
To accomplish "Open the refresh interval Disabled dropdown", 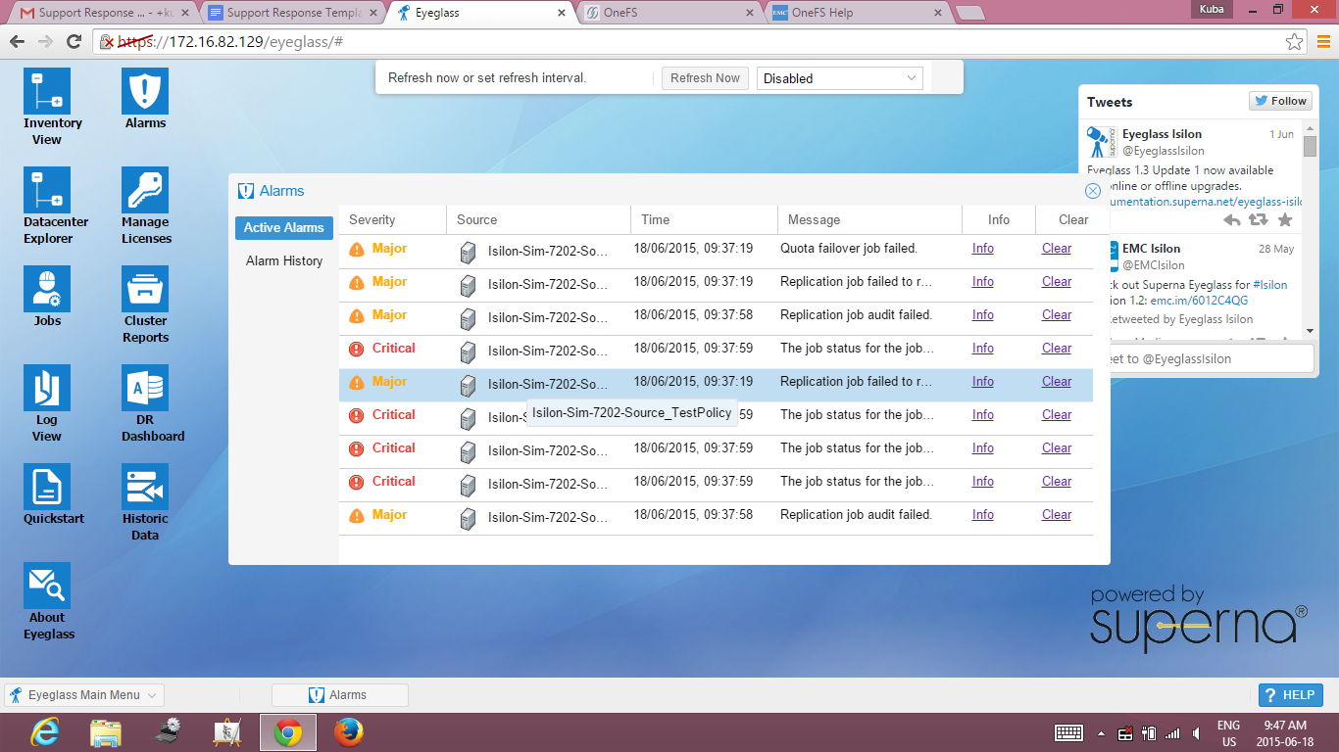I will pos(840,78).
